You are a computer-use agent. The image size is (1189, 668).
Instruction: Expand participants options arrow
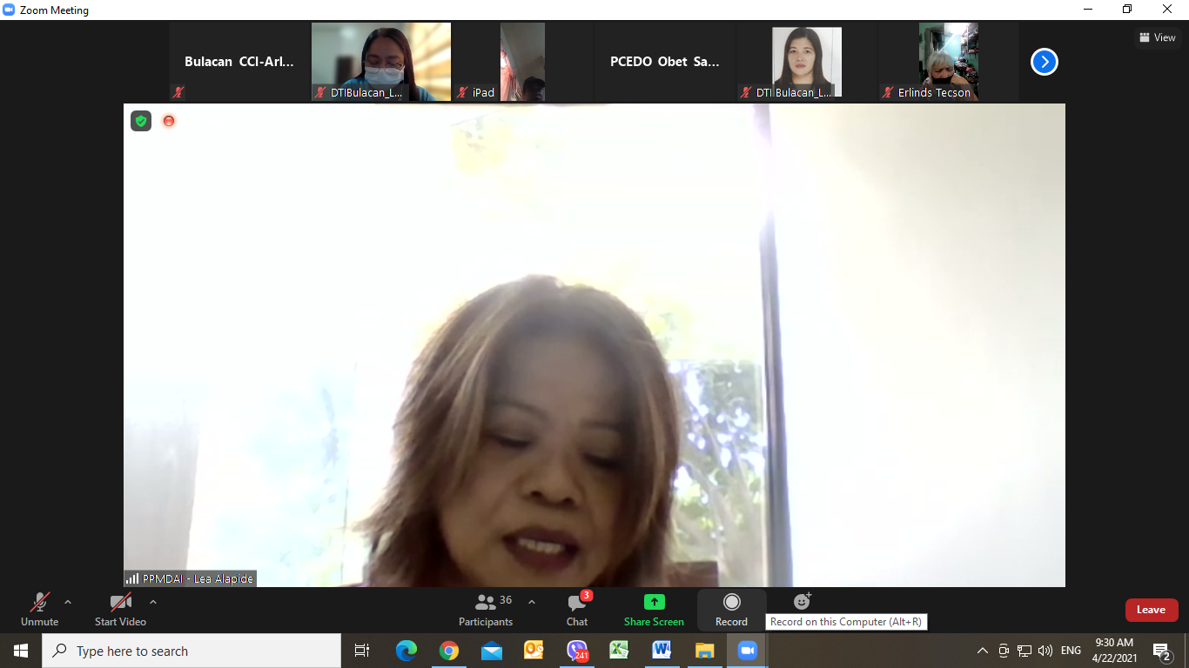point(532,602)
